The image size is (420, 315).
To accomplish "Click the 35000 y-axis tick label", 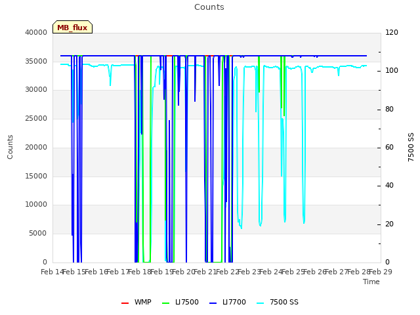I will 36,61.
